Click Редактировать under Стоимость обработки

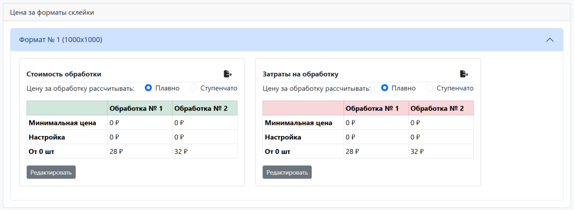pos(51,172)
